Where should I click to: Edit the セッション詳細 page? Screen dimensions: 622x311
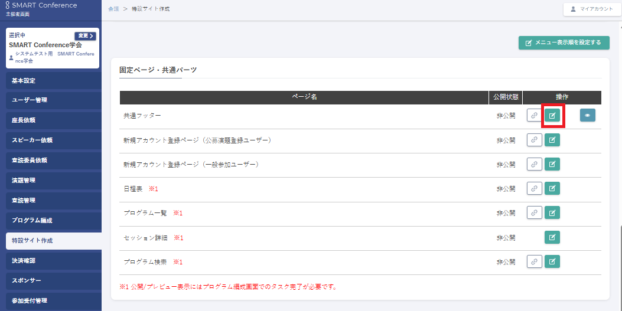pyautogui.click(x=552, y=237)
